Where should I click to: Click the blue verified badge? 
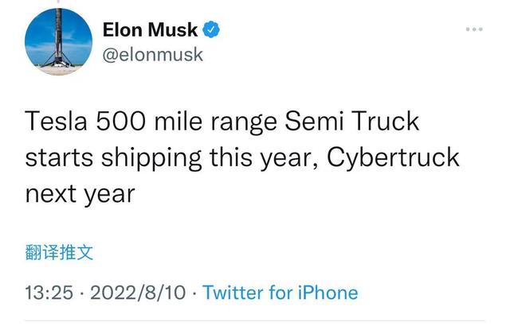(211, 29)
